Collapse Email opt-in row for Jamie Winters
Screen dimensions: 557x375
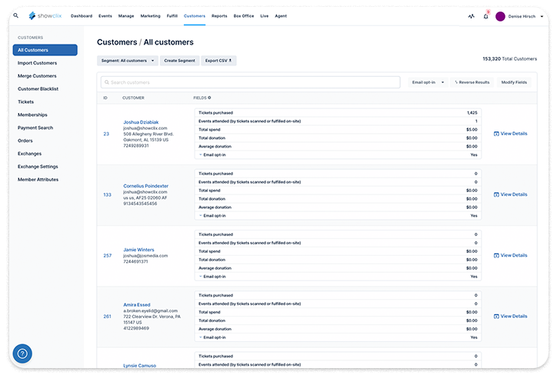pyautogui.click(x=201, y=276)
